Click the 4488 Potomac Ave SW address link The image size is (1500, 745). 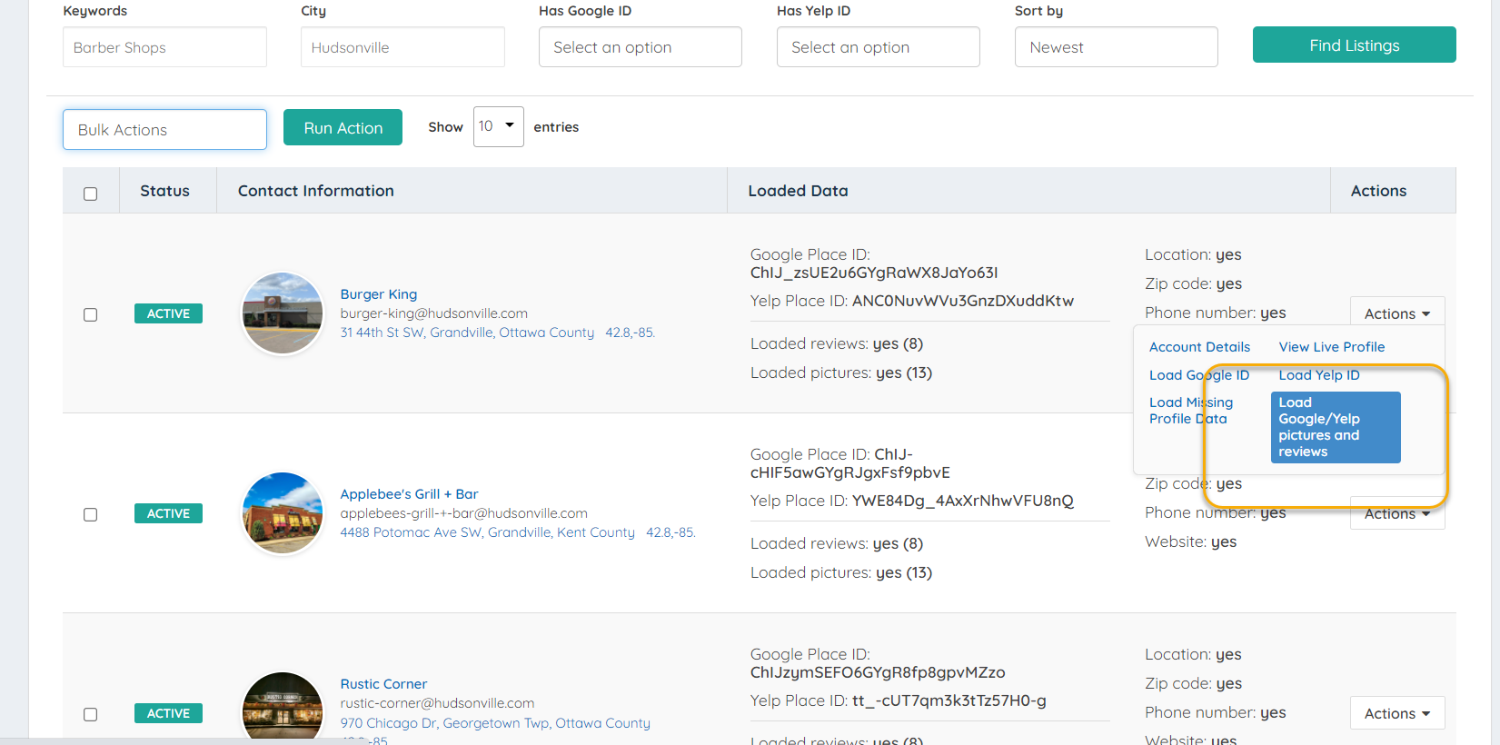click(487, 532)
